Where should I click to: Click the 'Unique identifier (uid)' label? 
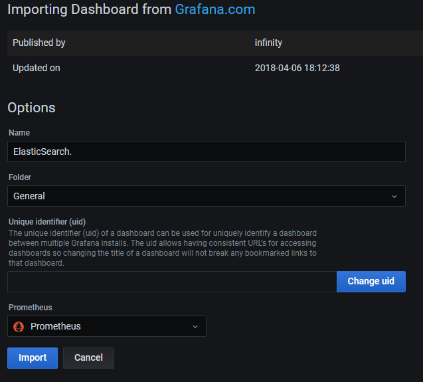(x=47, y=222)
